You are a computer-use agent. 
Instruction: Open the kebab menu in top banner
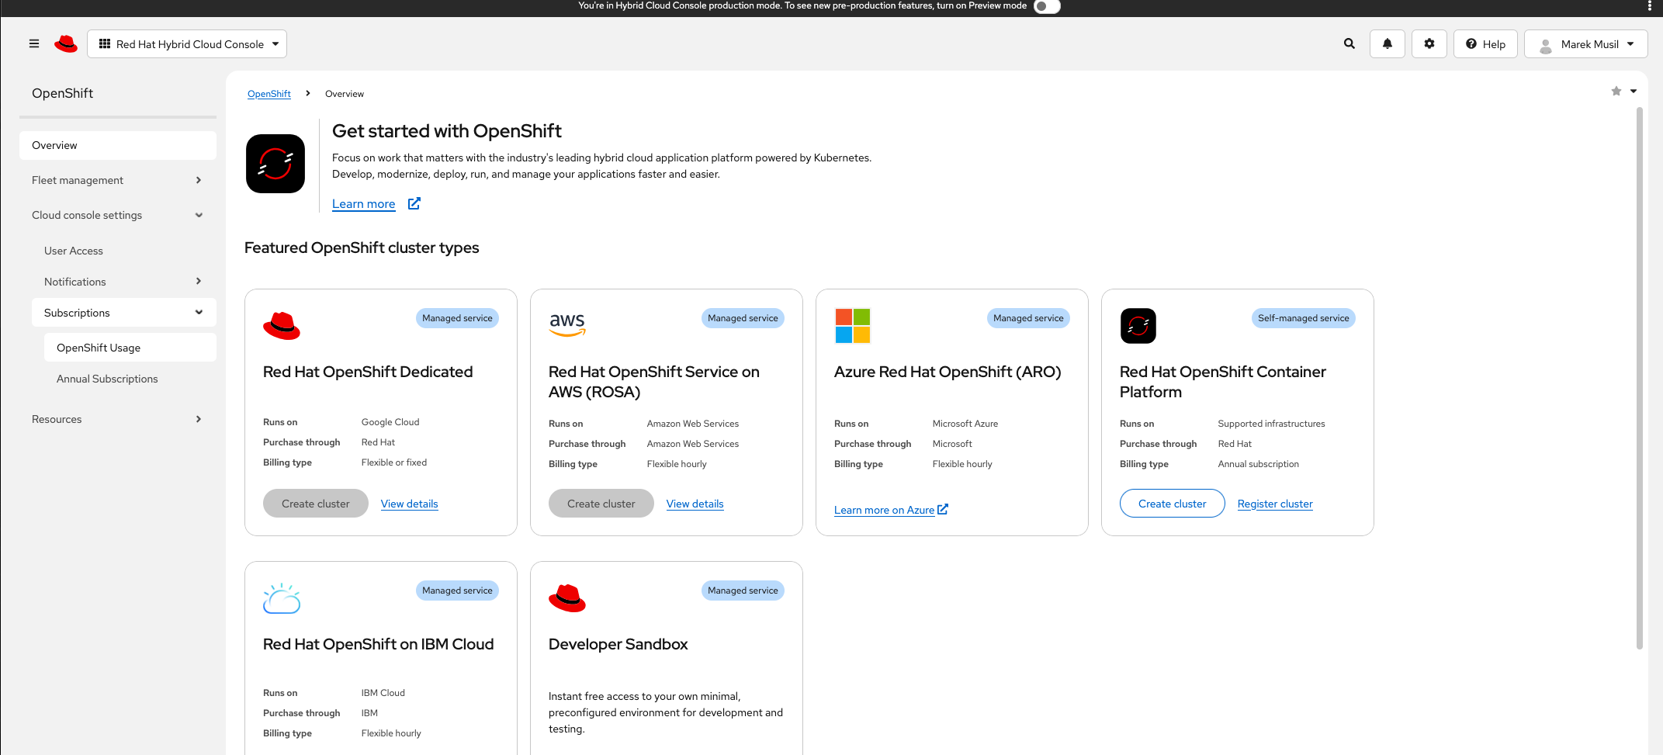coord(1650,6)
